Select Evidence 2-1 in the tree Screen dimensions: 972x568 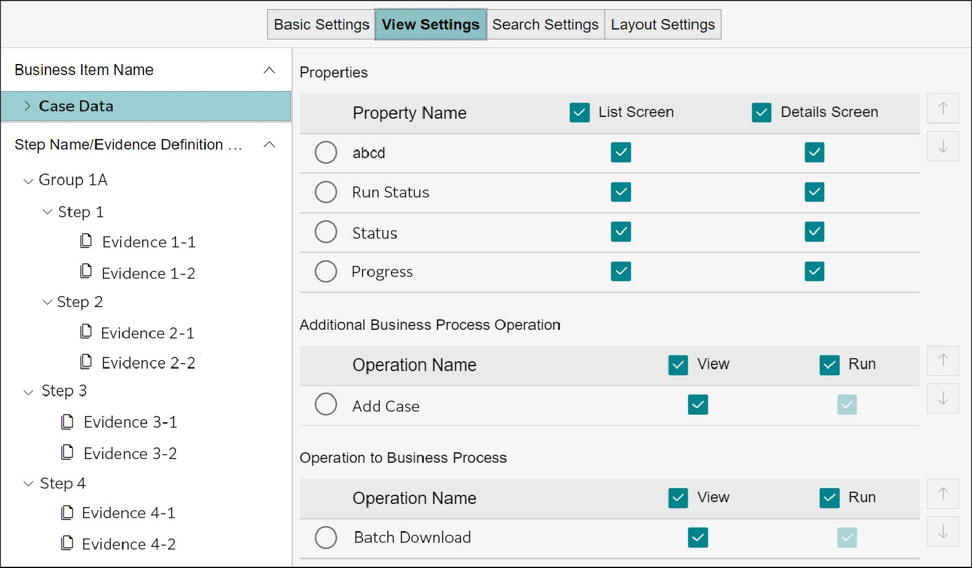click(x=148, y=333)
